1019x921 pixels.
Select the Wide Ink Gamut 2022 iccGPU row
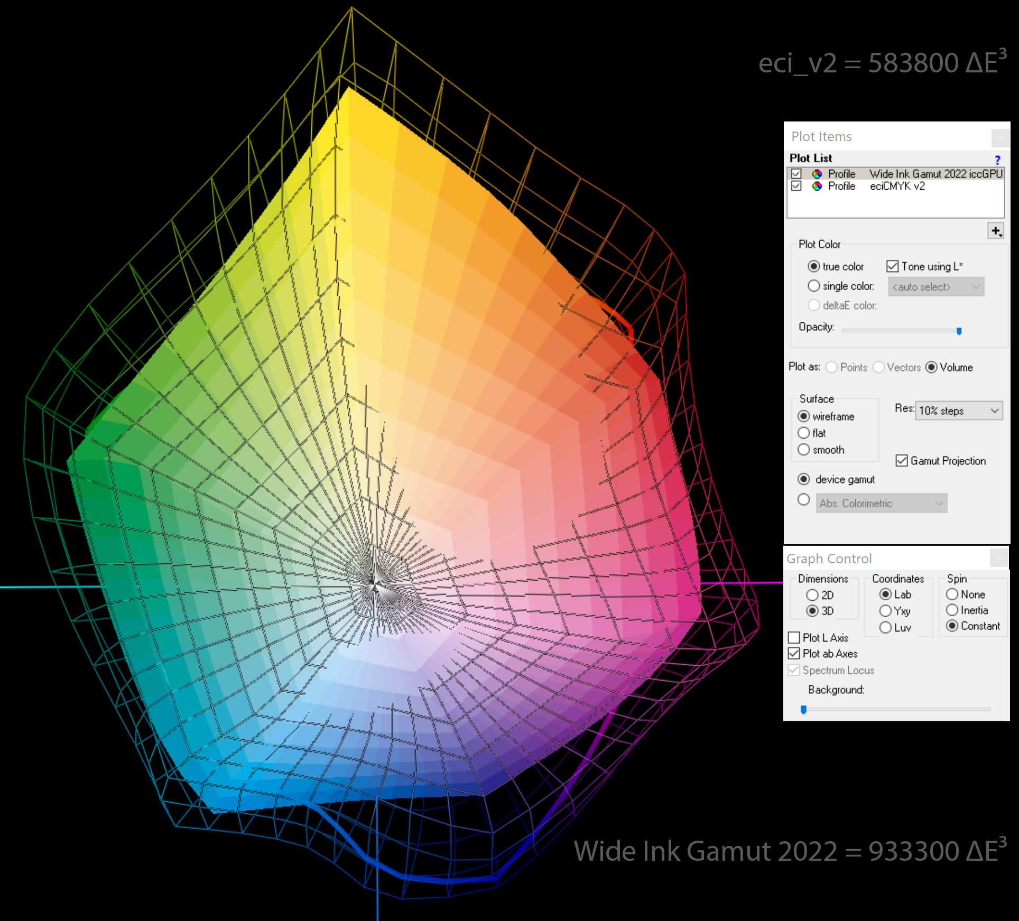coord(896,174)
